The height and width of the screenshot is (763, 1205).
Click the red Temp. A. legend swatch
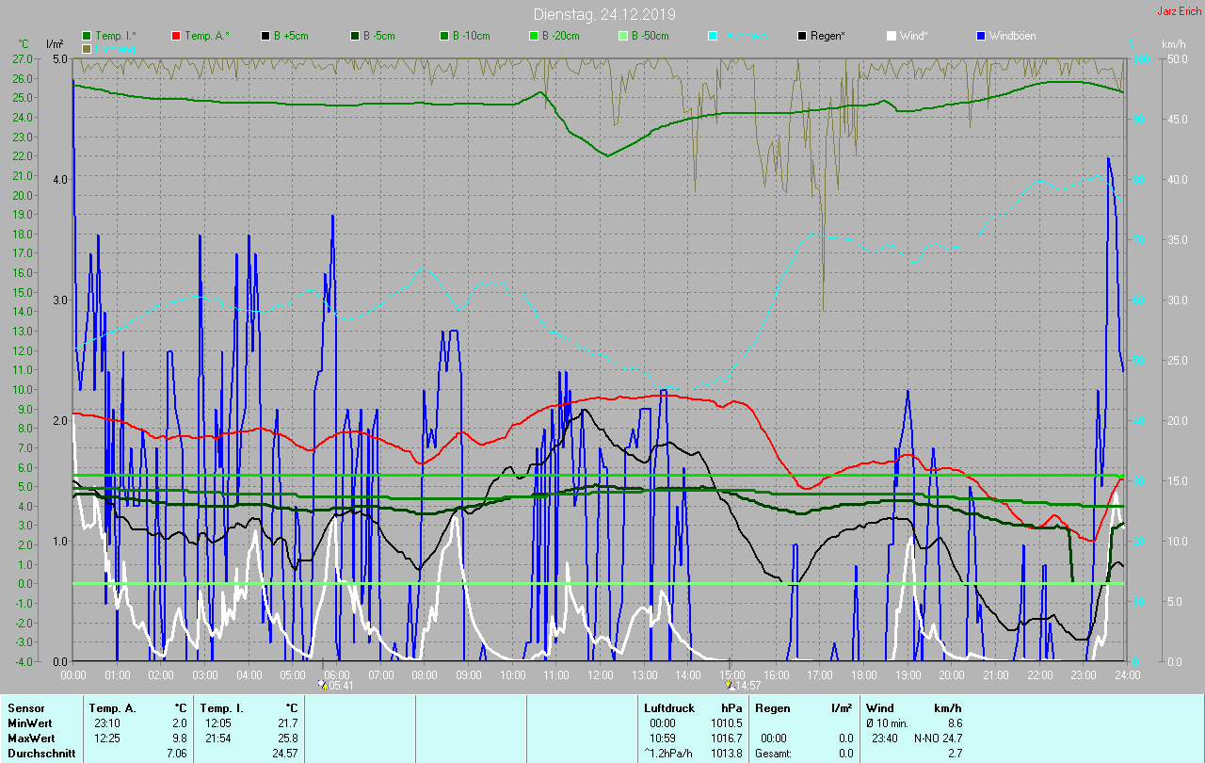pos(176,36)
